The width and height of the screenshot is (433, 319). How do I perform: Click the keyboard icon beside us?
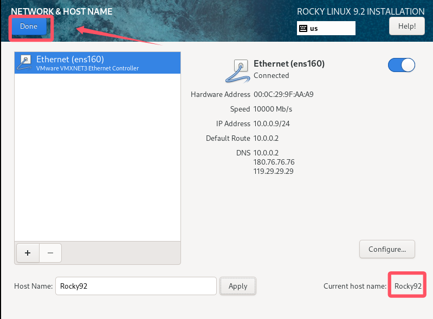(303, 28)
